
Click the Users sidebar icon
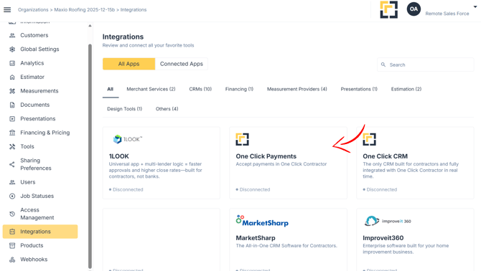tap(12, 182)
